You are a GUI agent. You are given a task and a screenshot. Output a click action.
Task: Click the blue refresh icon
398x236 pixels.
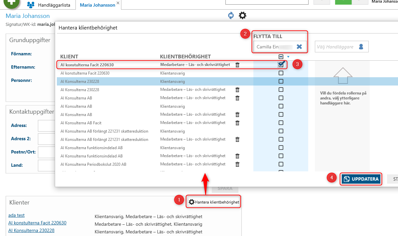pos(231,16)
